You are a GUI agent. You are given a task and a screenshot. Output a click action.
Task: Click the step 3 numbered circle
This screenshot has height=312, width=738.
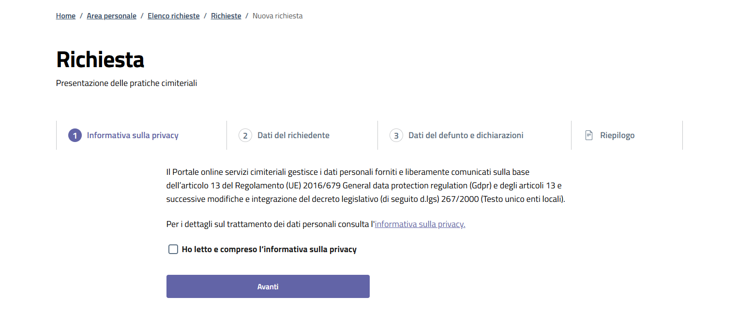pos(396,135)
